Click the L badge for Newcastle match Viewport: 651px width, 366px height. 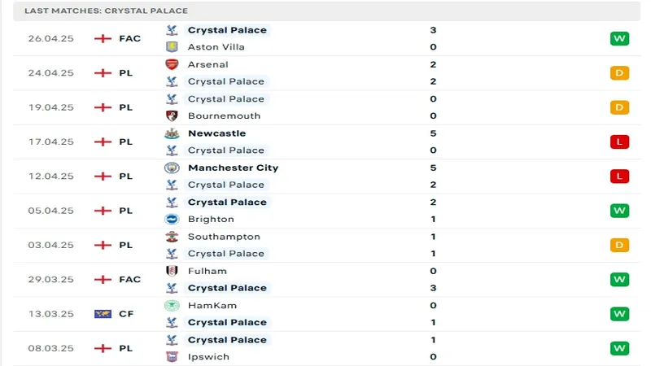pyautogui.click(x=620, y=142)
